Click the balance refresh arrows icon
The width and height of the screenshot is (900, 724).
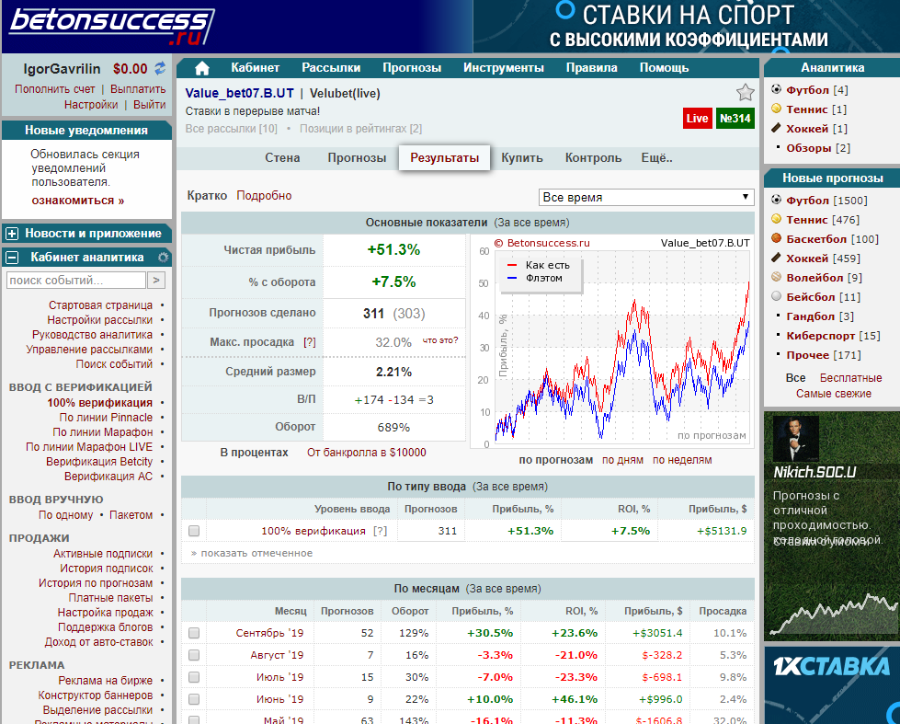(x=160, y=68)
